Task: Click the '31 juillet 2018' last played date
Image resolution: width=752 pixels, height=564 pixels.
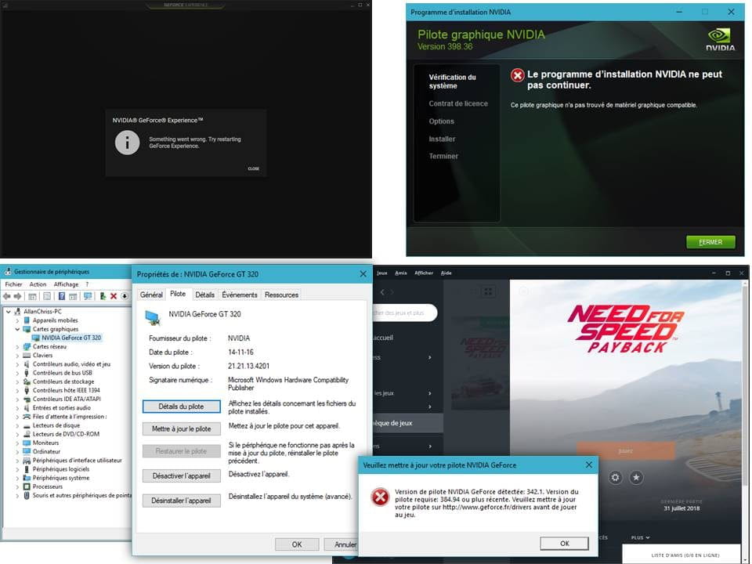Action: (x=681, y=508)
